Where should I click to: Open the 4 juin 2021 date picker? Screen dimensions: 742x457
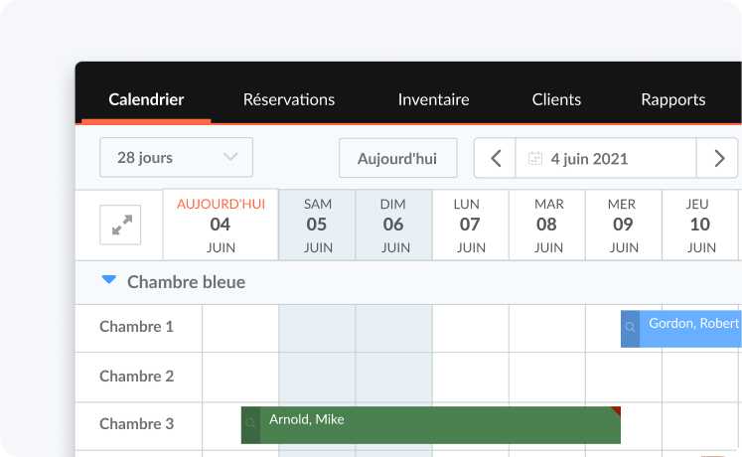[589, 158]
